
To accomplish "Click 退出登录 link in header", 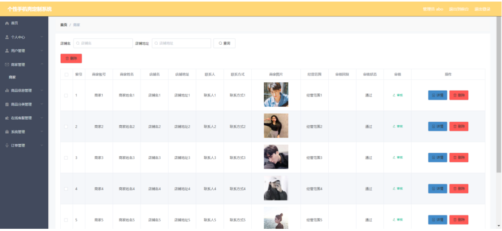I will point(482,9).
